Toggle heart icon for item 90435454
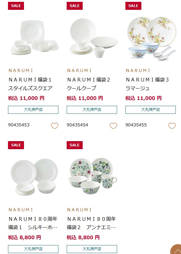Image resolution: width=181 pixels, height=254 pixels. (113, 125)
